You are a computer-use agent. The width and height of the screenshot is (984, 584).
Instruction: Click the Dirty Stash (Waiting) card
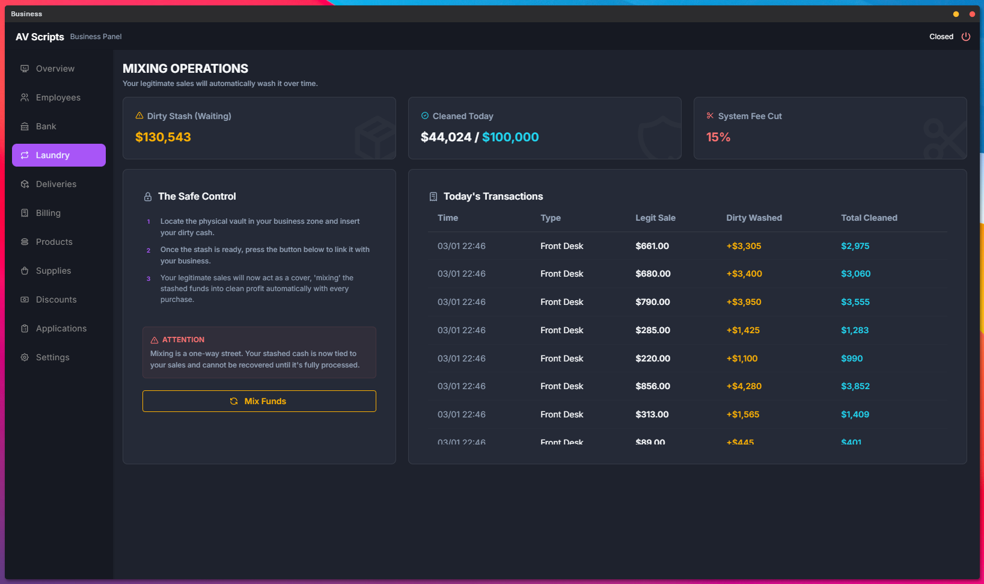[259, 128]
